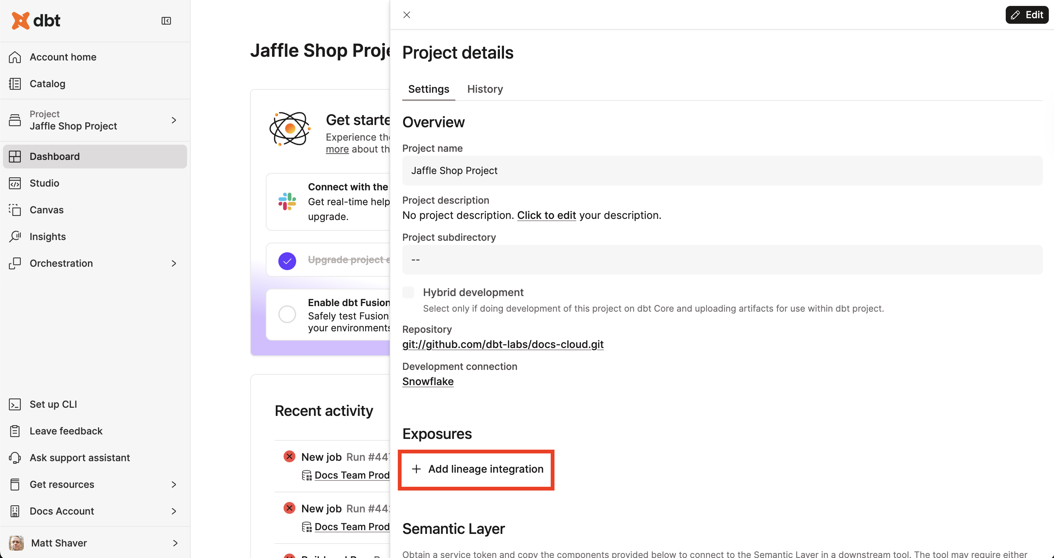Collapse the sidebar using the panel icon
This screenshot has width=1054, height=558.
point(166,21)
